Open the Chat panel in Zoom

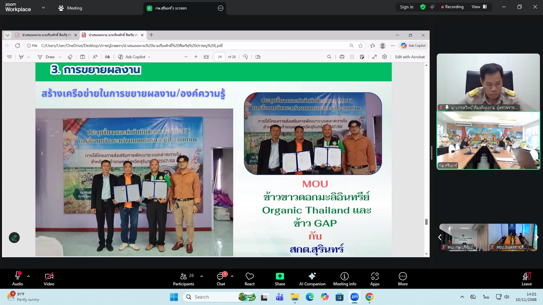click(221, 279)
